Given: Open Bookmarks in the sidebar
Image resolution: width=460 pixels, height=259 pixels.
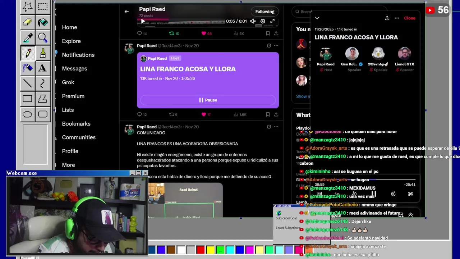Looking at the screenshot, I should click(x=76, y=124).
